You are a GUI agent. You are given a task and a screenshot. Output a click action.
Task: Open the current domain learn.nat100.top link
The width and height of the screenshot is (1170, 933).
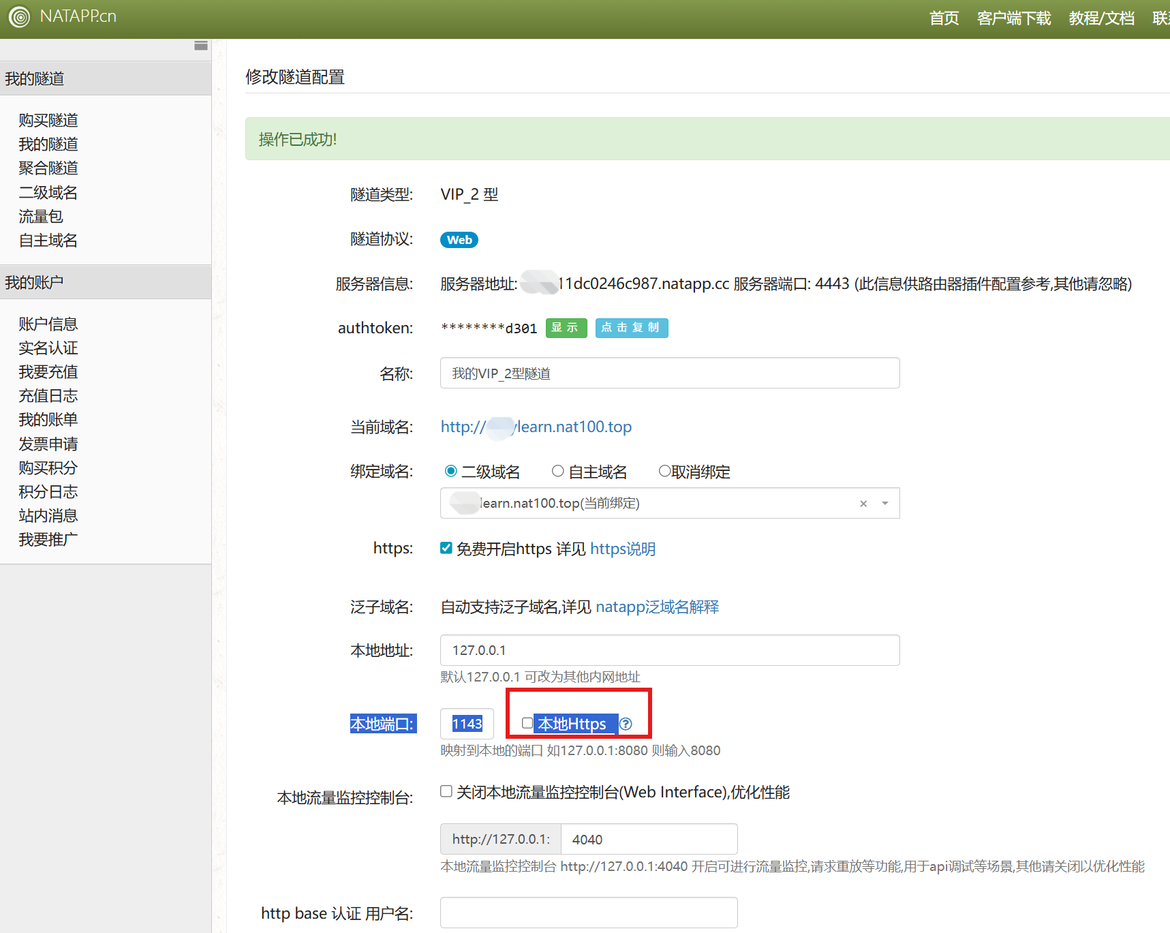[x=536, y=427]
